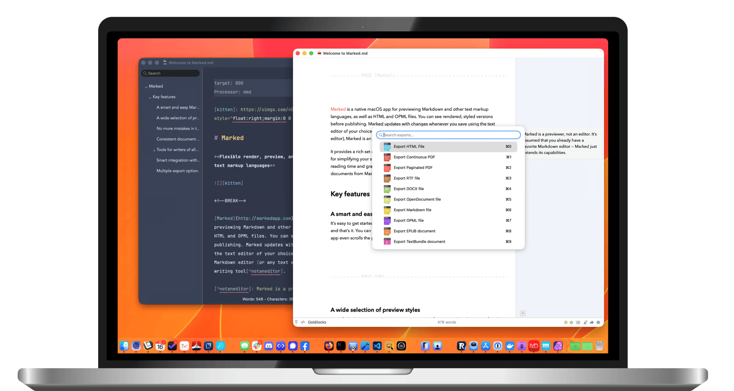The image size is (734, 391).
Task: Select Export RTF file option
Action: 448,178
